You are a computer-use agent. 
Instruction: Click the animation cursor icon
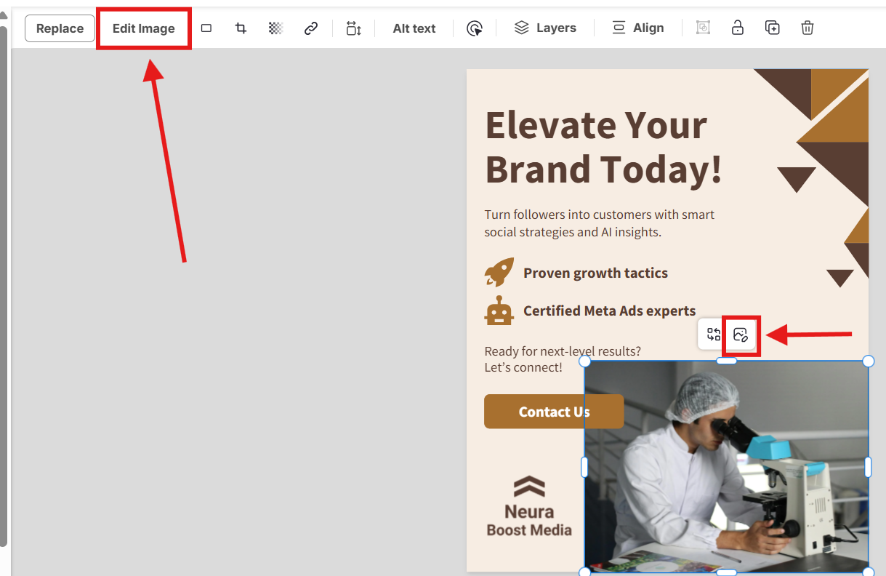[475, 28]
